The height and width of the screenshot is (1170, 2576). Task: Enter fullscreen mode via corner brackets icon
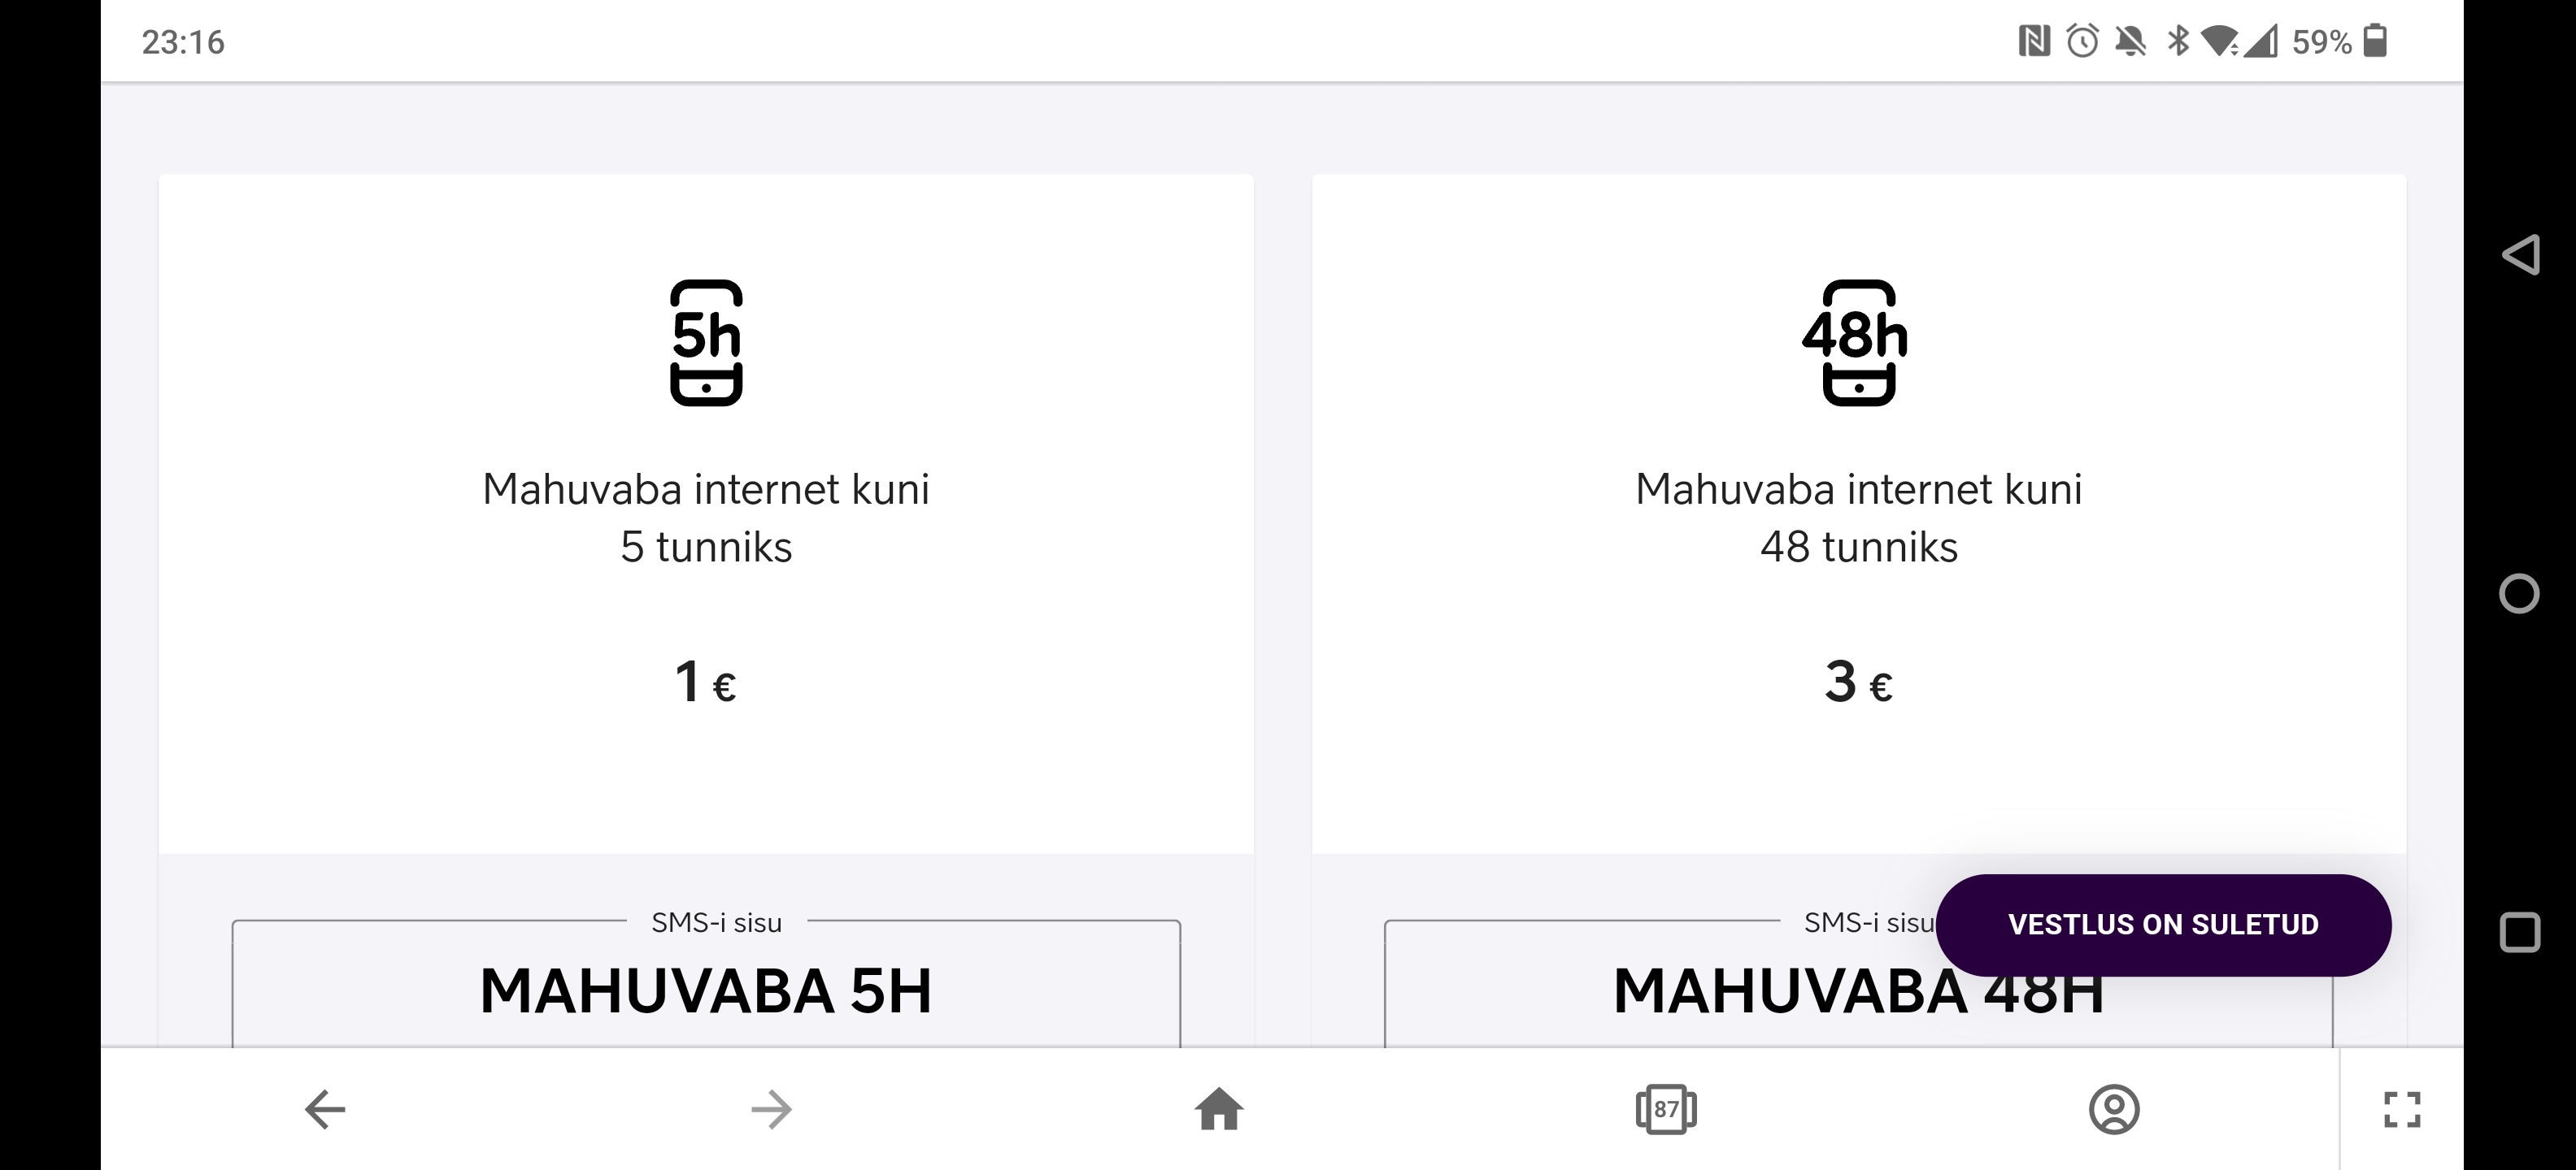click(2402, 1109)
